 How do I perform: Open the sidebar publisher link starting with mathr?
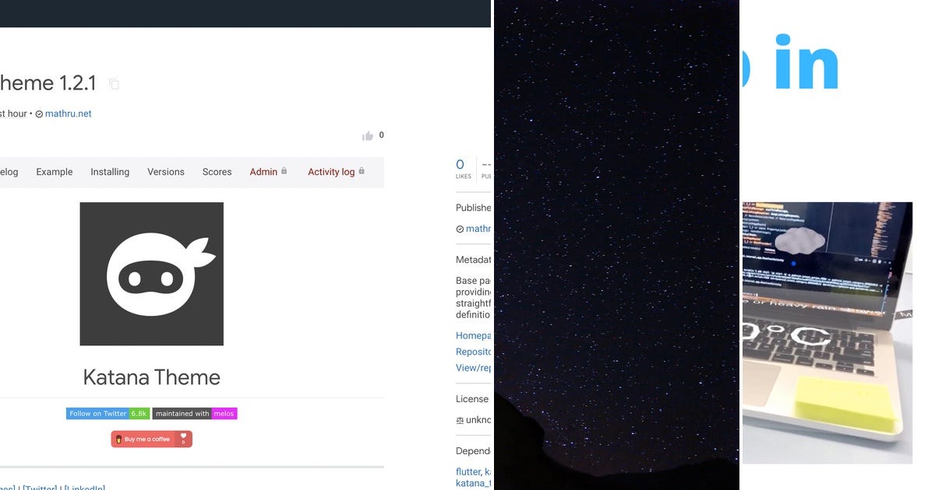click(478, 229)
